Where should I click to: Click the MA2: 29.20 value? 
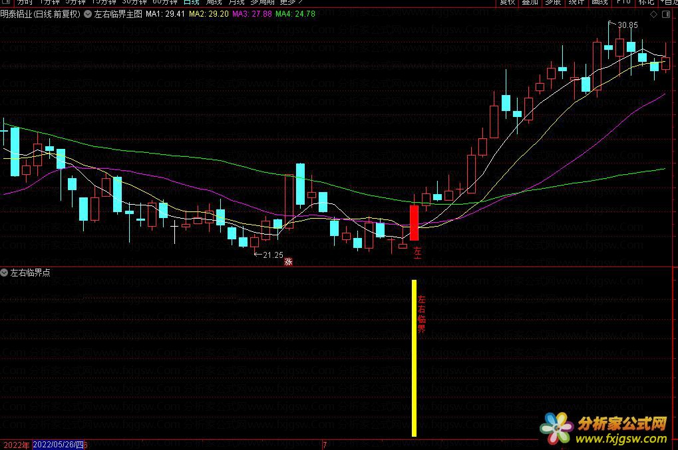coord(209,14)
